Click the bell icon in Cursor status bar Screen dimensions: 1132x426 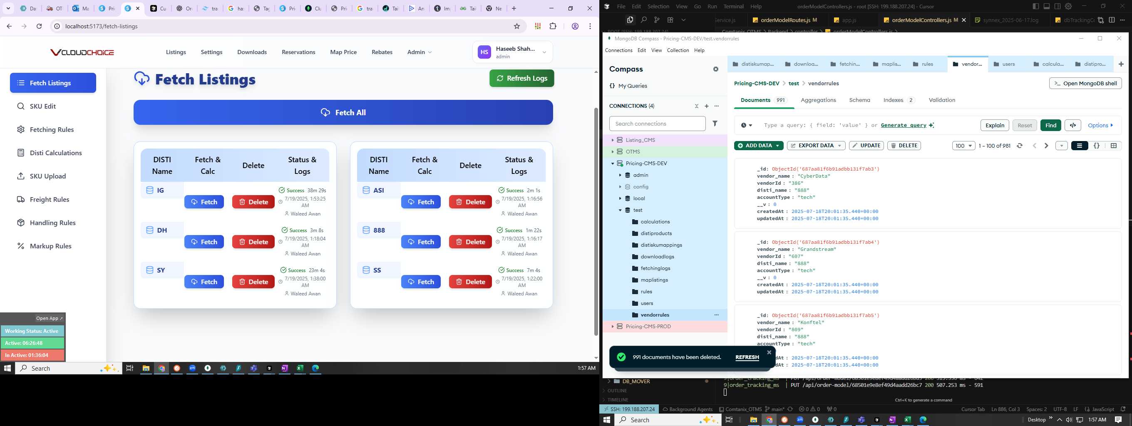point(1123,409)
